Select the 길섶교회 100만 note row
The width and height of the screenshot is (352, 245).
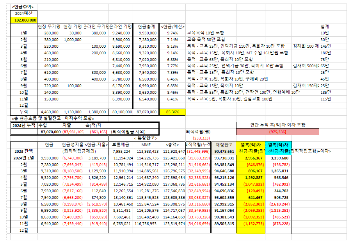tap(229, 99)
